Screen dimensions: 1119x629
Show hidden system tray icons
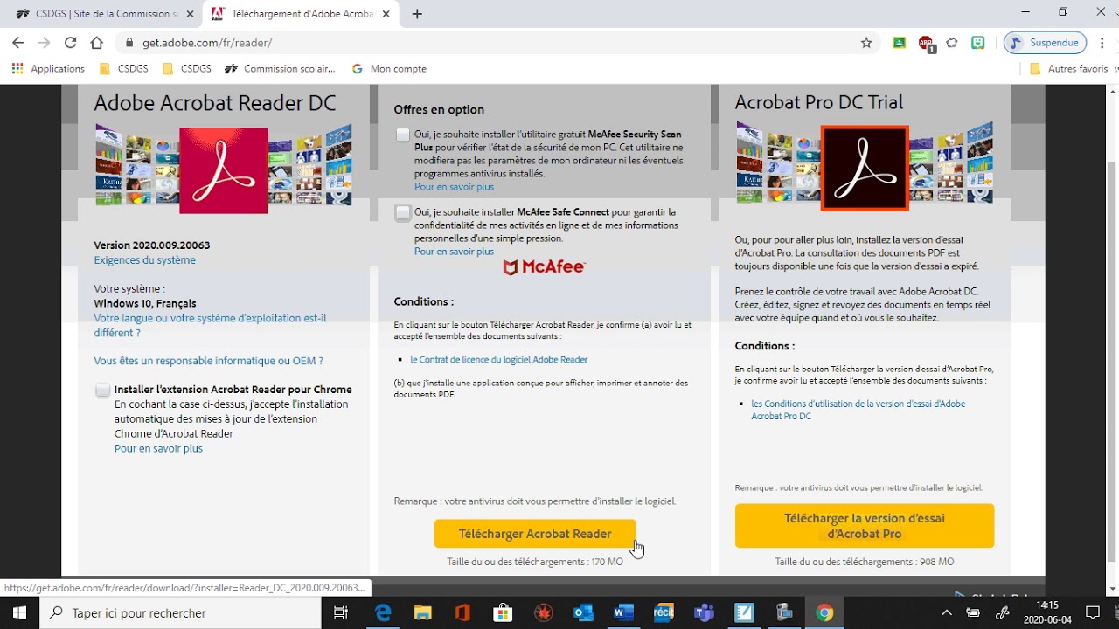(947, 613)
